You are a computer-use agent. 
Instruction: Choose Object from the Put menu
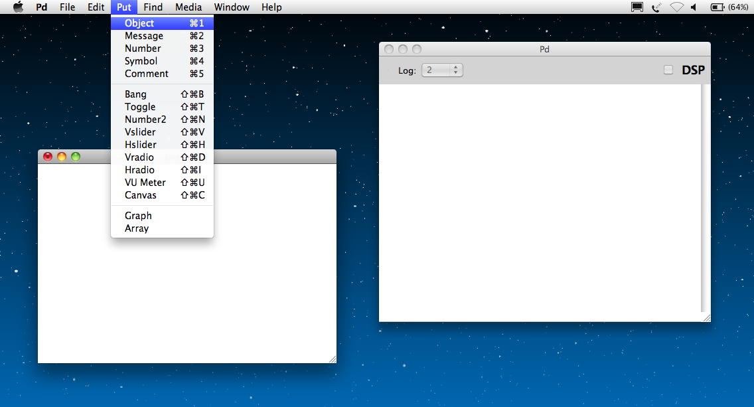(162, 23)
